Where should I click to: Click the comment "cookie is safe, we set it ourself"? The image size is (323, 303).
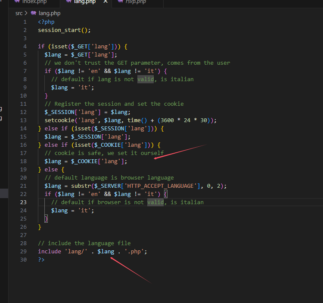104,153
